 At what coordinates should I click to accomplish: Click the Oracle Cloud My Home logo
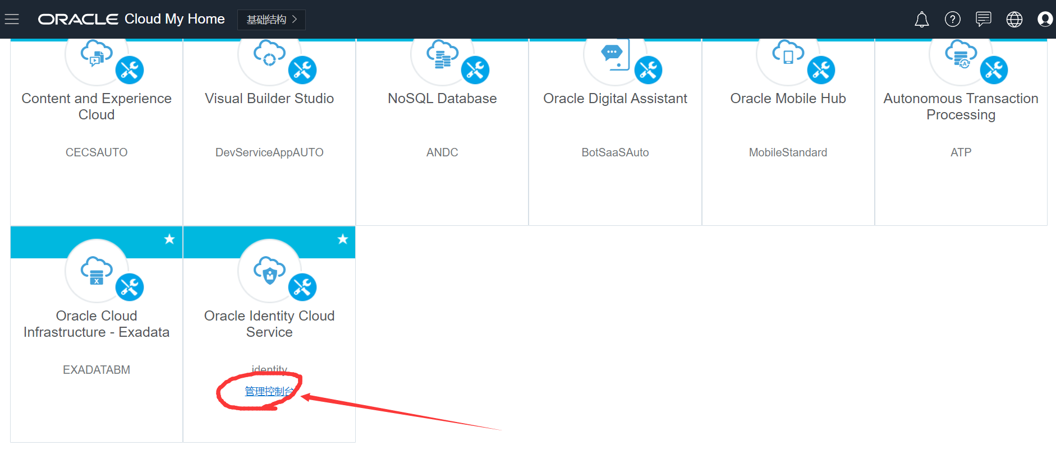click(131, 19)
